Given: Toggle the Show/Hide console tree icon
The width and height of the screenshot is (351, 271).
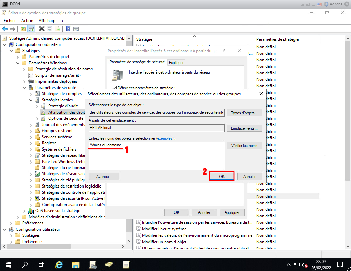Looking at the screenshot, I should (31, 29).
